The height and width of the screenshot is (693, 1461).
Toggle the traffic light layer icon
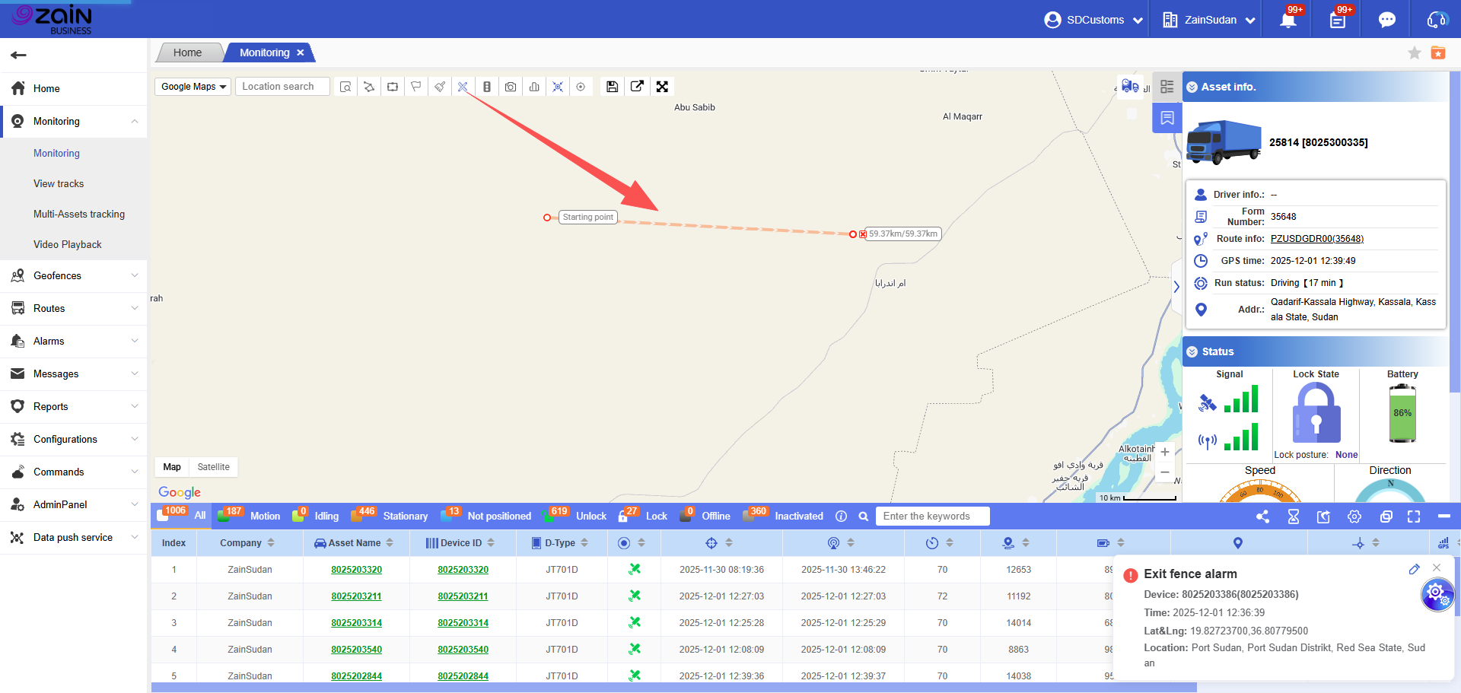pos(487,87)
